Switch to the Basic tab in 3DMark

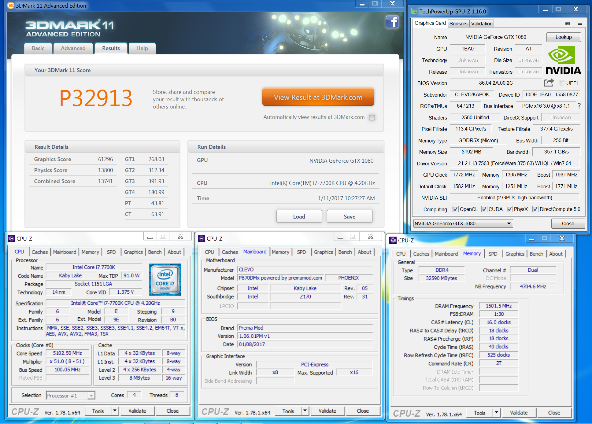click(x=38, y=48)
